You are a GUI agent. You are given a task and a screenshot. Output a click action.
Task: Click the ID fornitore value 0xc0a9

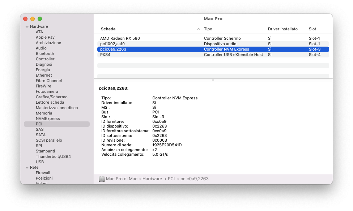160,121
